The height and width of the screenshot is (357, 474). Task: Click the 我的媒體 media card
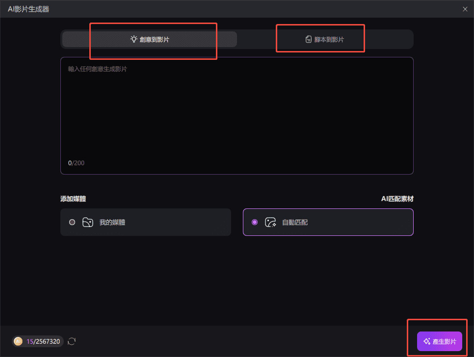point(145,222)
